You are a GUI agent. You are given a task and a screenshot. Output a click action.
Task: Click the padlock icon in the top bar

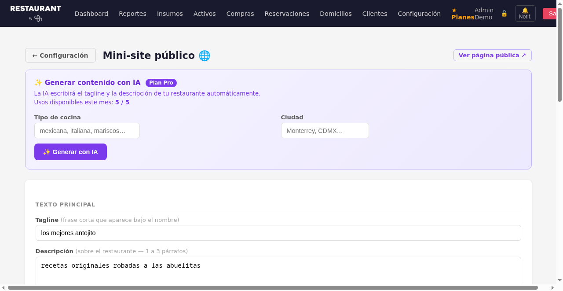pyautogui.click(x=504, y=13)
